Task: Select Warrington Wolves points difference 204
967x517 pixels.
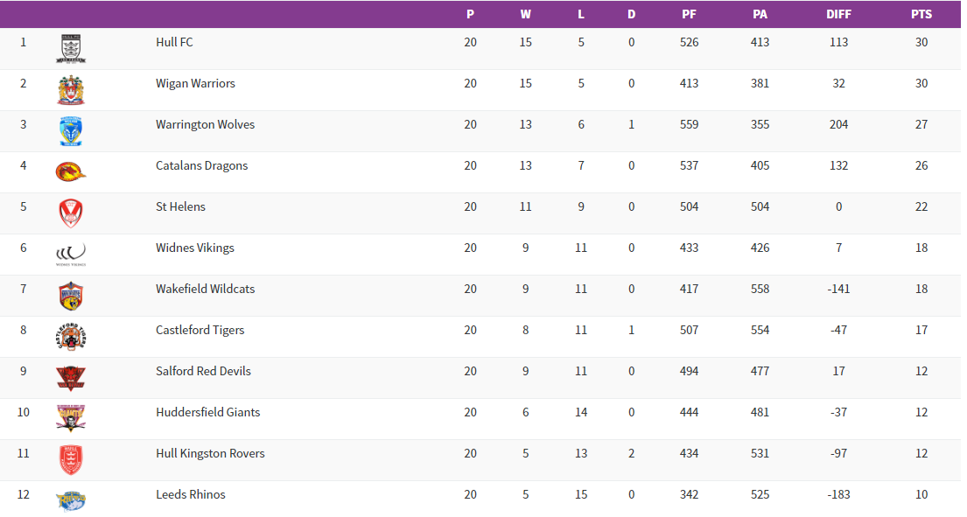Action: (x=838, y=124)
